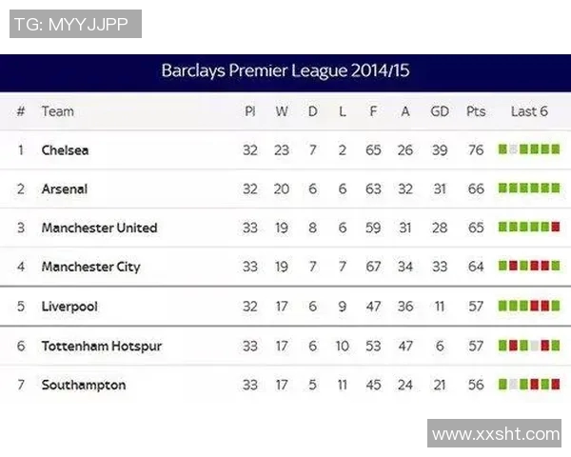Click the Last 6 column header

pyautogui.click(x=529, y=111)
